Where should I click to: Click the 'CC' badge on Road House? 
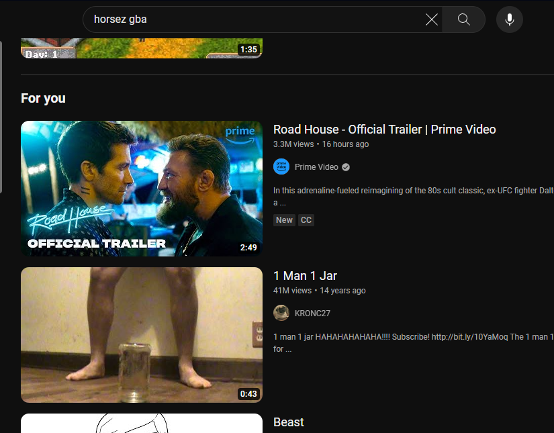[306, 220]
